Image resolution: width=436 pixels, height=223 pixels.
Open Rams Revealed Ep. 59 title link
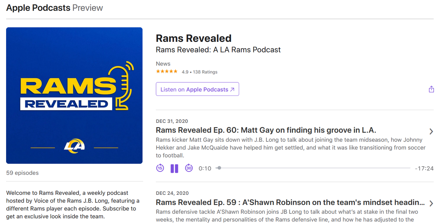(290, 202)
